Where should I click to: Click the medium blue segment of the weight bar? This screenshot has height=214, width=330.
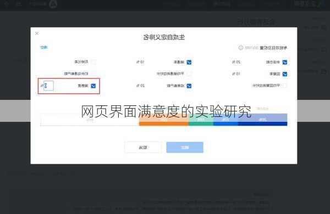226,120
